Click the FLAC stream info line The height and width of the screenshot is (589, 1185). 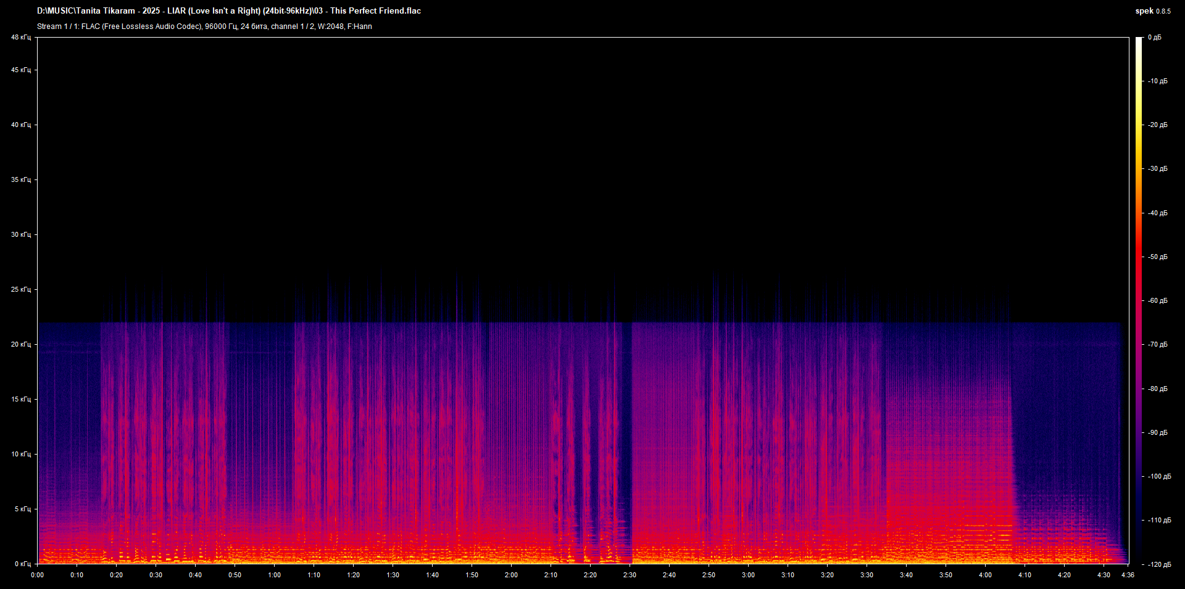click(204, 27)
